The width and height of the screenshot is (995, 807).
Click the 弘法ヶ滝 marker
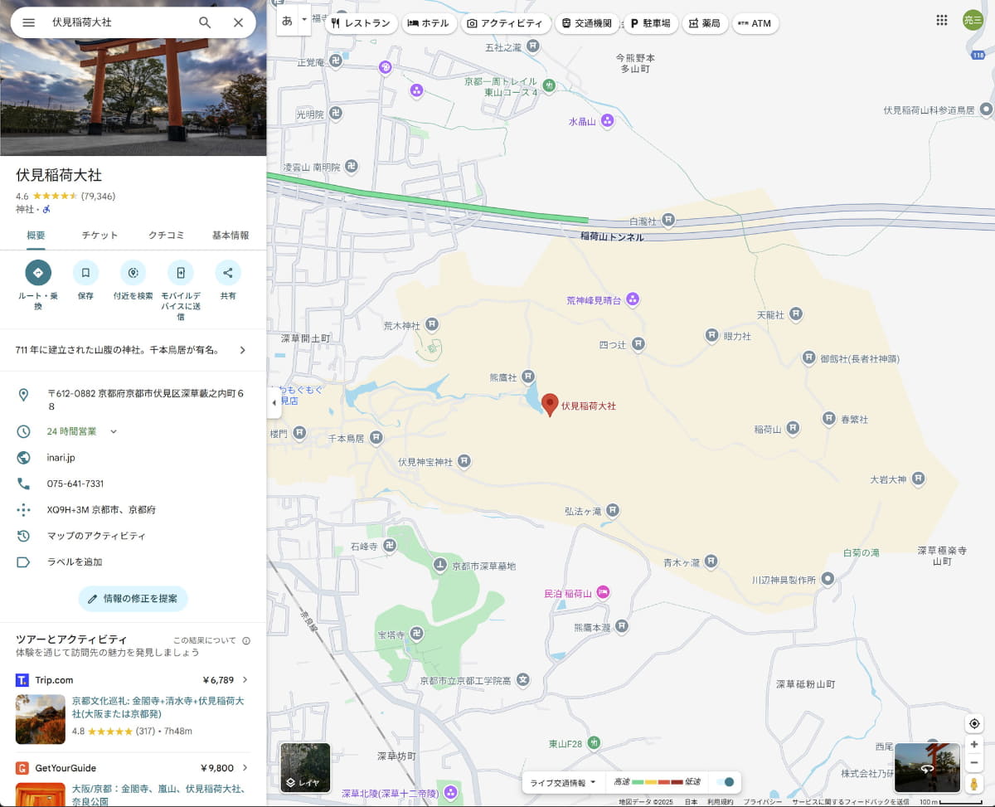(x=612, y=510)
